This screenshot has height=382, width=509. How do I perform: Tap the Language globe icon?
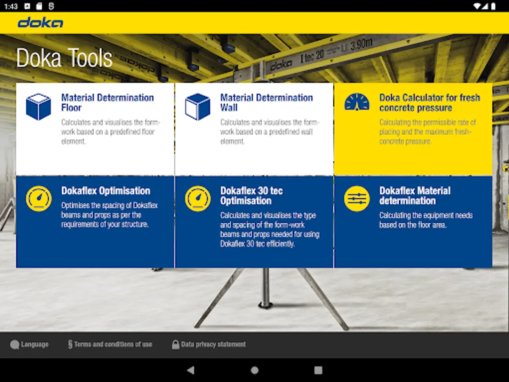pyautogui.click(x=15, y=345)
